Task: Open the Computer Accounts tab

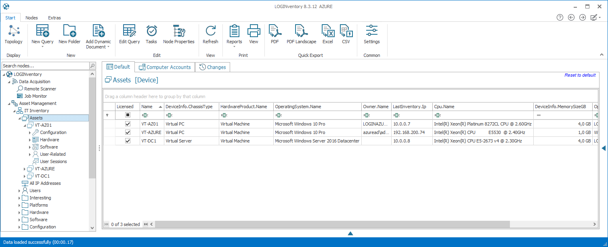Action: pos(165,67)
